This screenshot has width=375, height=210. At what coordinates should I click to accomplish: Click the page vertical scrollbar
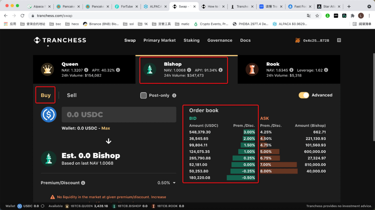(374, 97)
